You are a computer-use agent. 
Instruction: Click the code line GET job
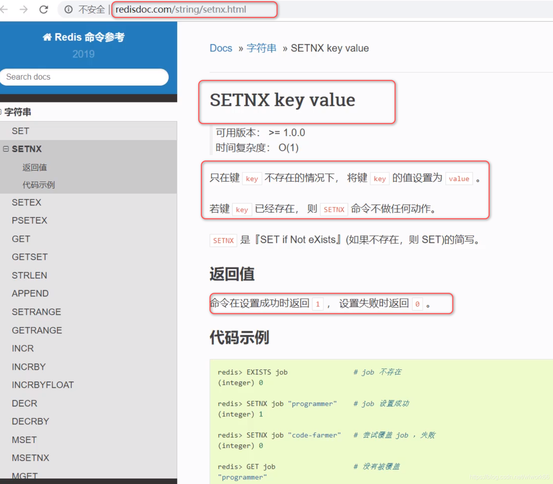point(247,466)
